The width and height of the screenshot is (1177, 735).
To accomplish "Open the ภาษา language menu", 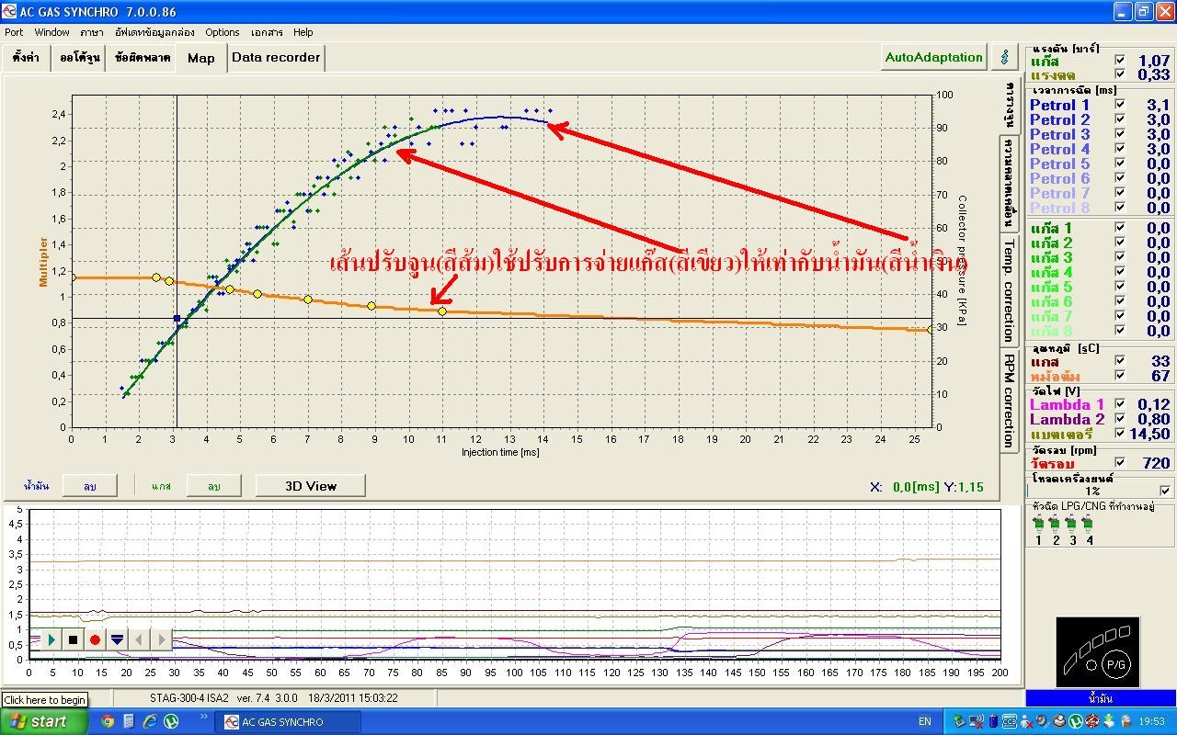I will coord(92,32).
